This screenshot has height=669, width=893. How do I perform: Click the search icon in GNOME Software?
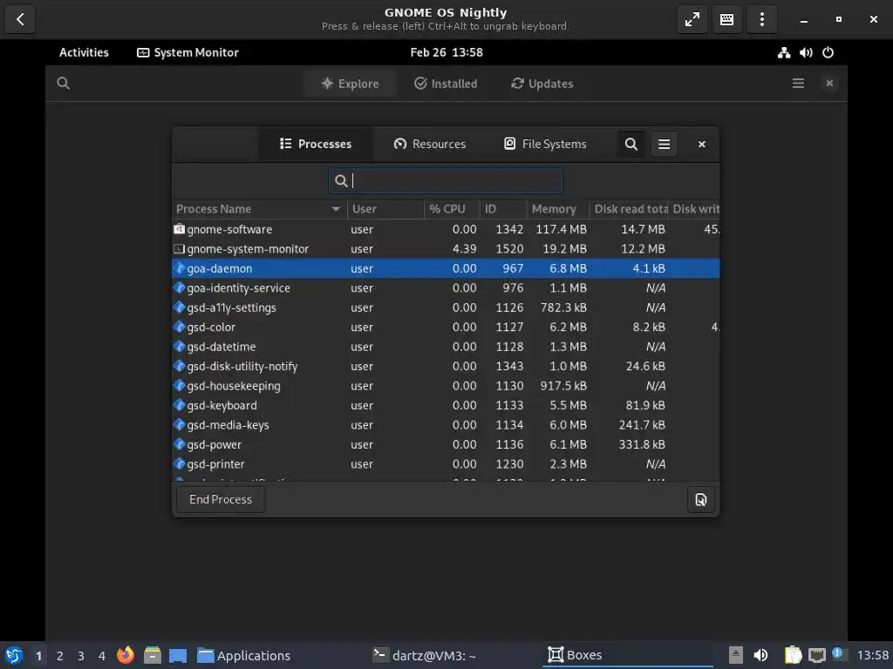point(63,84)
